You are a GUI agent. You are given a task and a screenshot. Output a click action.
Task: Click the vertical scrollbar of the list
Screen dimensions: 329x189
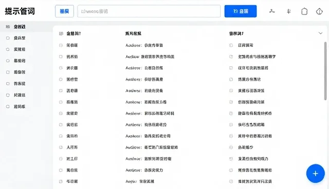[x=325, y=71]
